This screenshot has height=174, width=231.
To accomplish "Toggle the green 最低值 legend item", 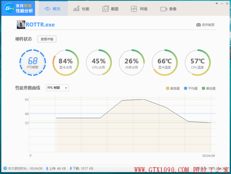I will click(x=209, y=88).
